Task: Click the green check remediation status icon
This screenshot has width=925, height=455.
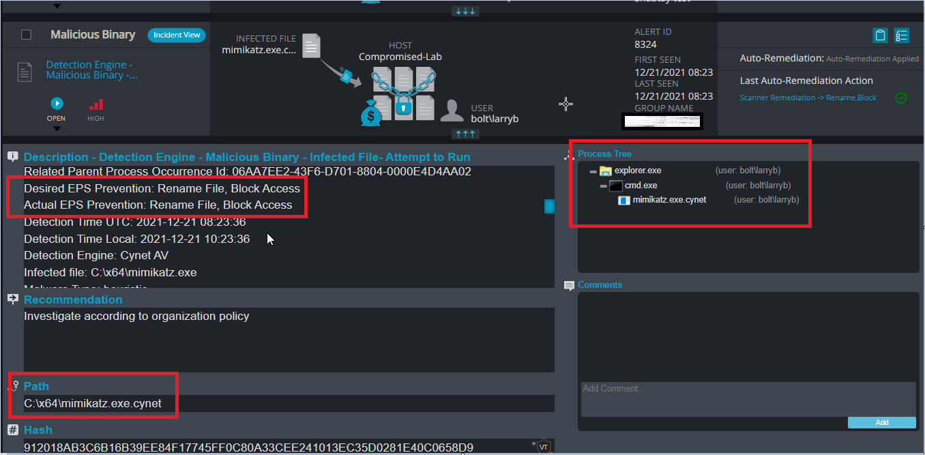Action: 900,98
